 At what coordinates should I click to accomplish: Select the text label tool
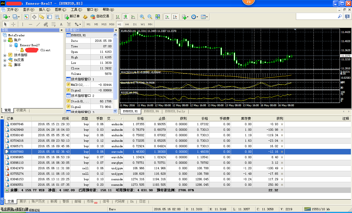pyautogui.click(x=69, y=24)
